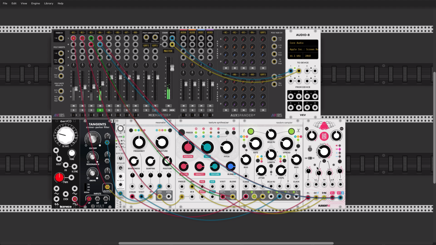Viewport: 436px width, 245px height.
Task: Click the texture synthesizer PITCH knob
Action: (227, 148)
